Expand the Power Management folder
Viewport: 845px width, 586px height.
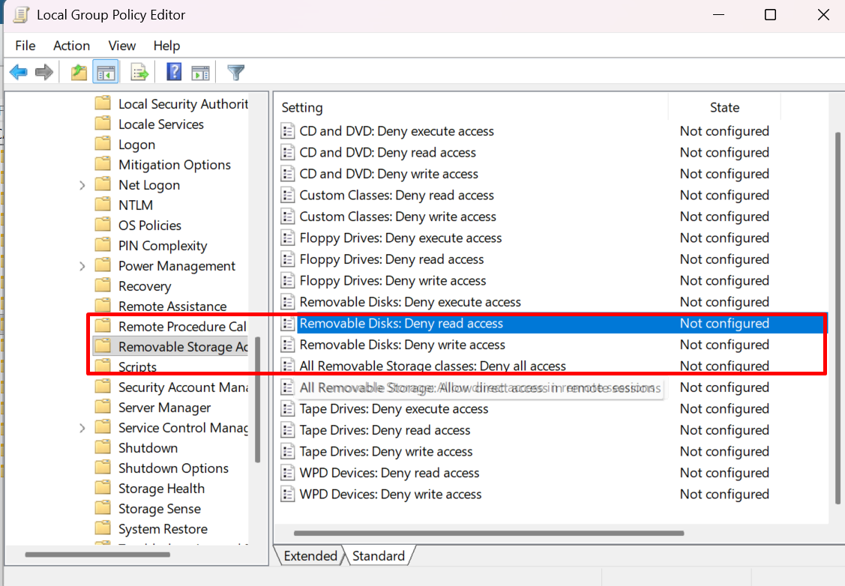click(x=82, y=266)
